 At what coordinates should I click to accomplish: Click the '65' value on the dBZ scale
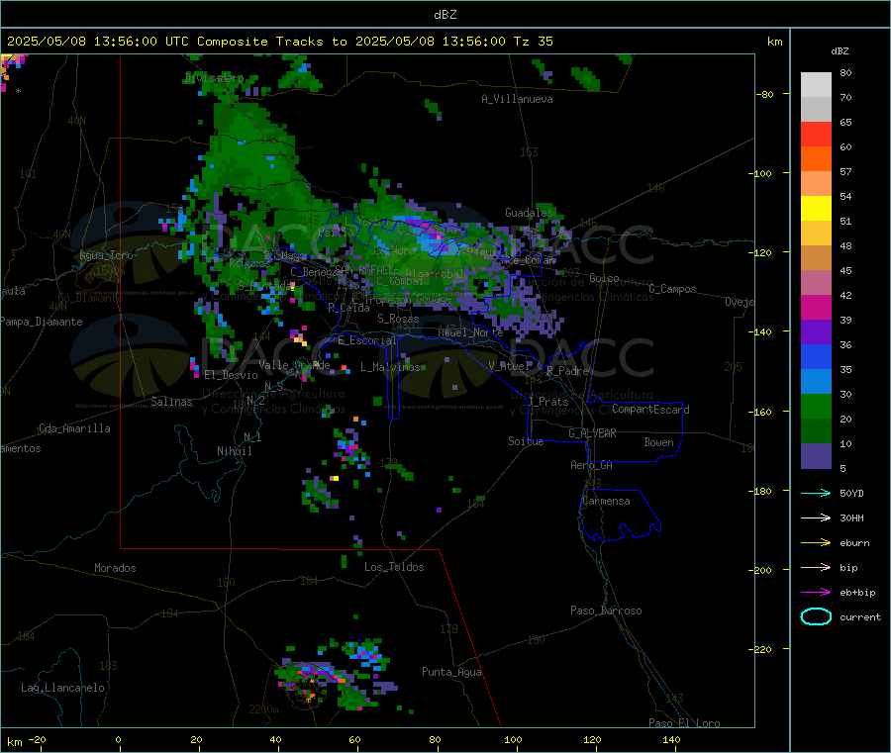845,122
